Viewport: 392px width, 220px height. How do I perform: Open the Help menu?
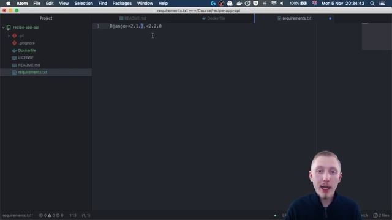pos(163,3)
